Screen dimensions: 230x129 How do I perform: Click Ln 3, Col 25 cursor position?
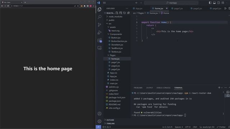pos(167,127)
